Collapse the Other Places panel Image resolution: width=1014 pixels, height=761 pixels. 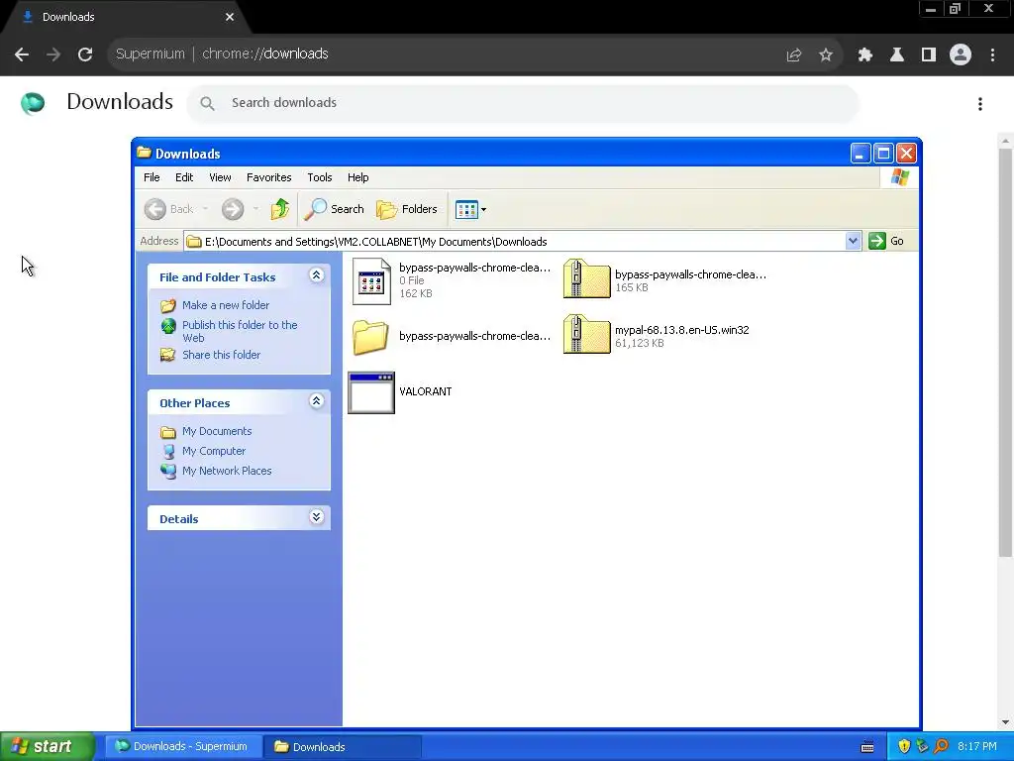(316, 401)
